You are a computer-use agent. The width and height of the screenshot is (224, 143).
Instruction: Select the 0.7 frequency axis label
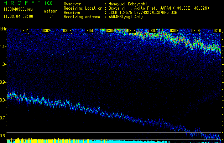pos(4,118)
